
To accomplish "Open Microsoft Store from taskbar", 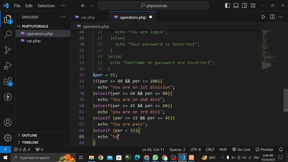I will (x=119, y=157).
